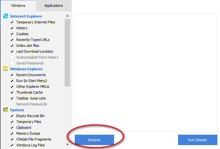Toggle Recently Typed URLs checkbox
This screenshot has width=220, height=149.
click(12, 40)
